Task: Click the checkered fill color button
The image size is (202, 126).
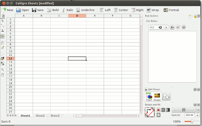Action: [x=184, y=110]
